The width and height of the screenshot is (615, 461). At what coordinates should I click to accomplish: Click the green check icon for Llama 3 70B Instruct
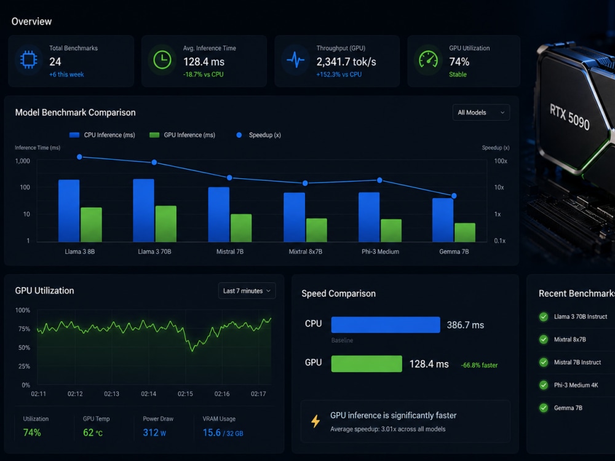coord(544,317)
